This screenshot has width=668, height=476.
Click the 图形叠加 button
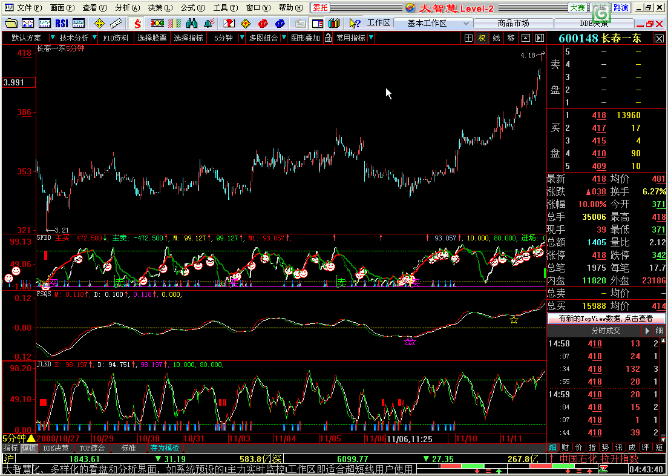click(305, 38)
